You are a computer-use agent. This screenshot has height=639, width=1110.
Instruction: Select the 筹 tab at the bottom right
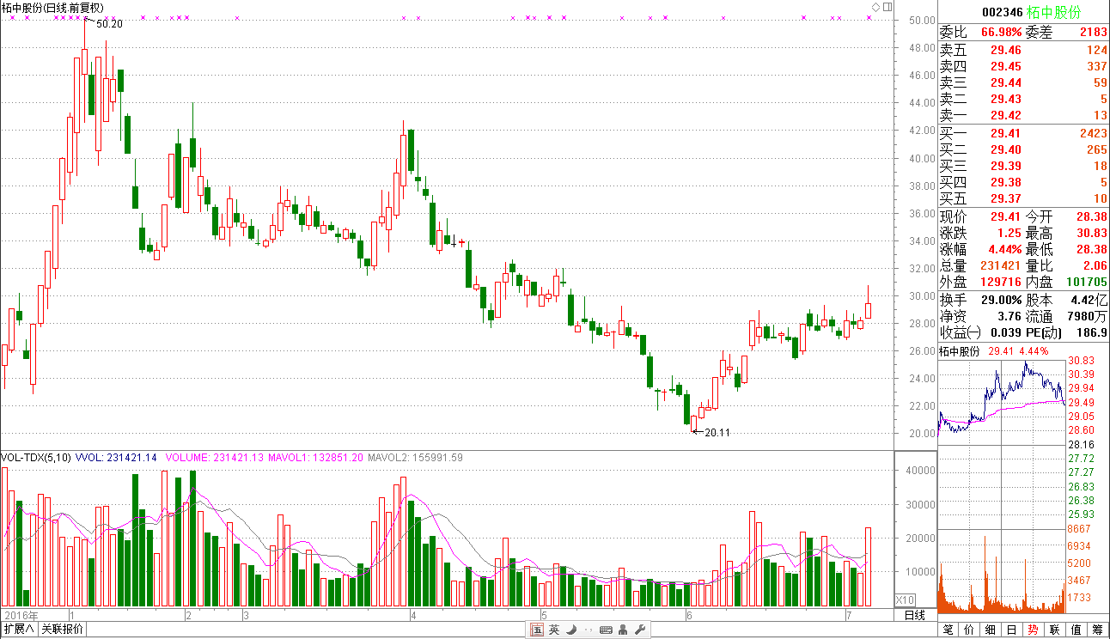pos(1097,630)
